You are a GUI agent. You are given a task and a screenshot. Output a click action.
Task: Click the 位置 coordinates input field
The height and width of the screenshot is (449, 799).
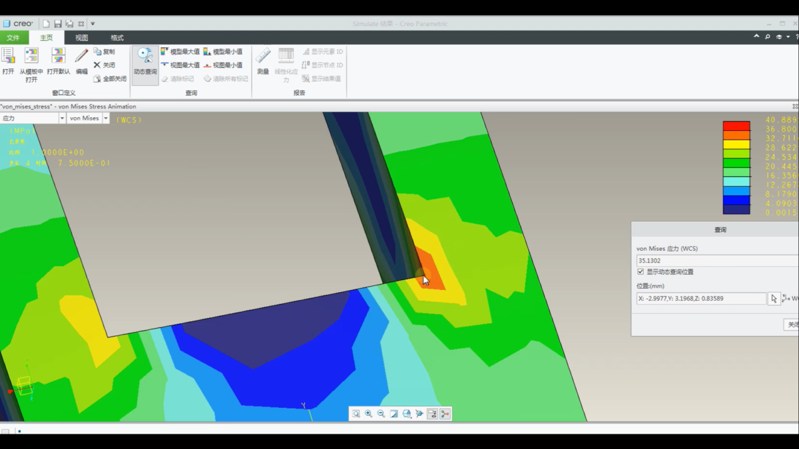coord(701,299)
